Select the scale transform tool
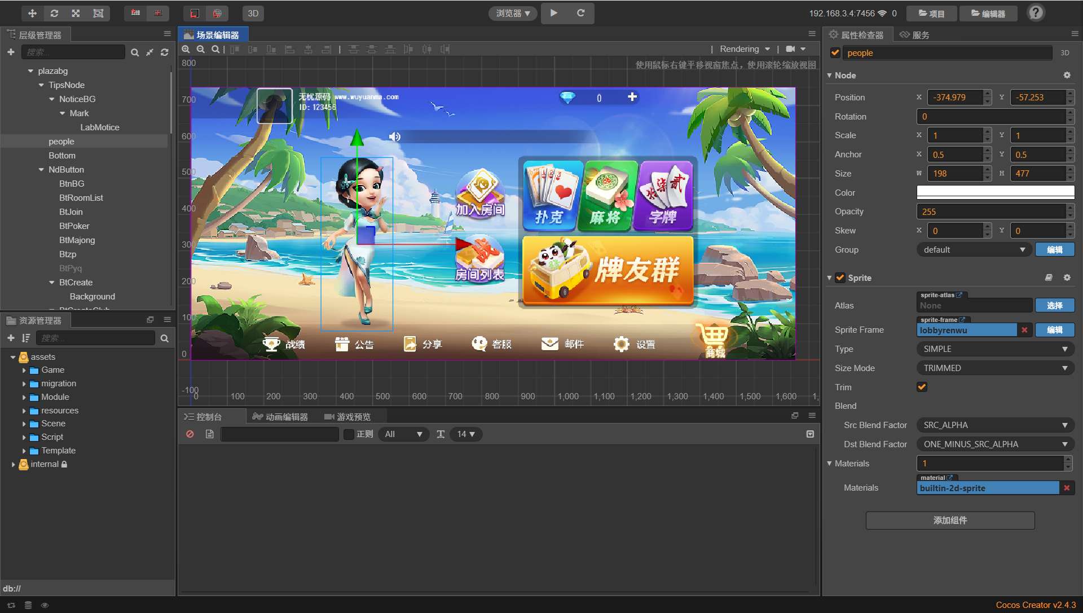The image size is (1083, 613). tap(76, 13)
